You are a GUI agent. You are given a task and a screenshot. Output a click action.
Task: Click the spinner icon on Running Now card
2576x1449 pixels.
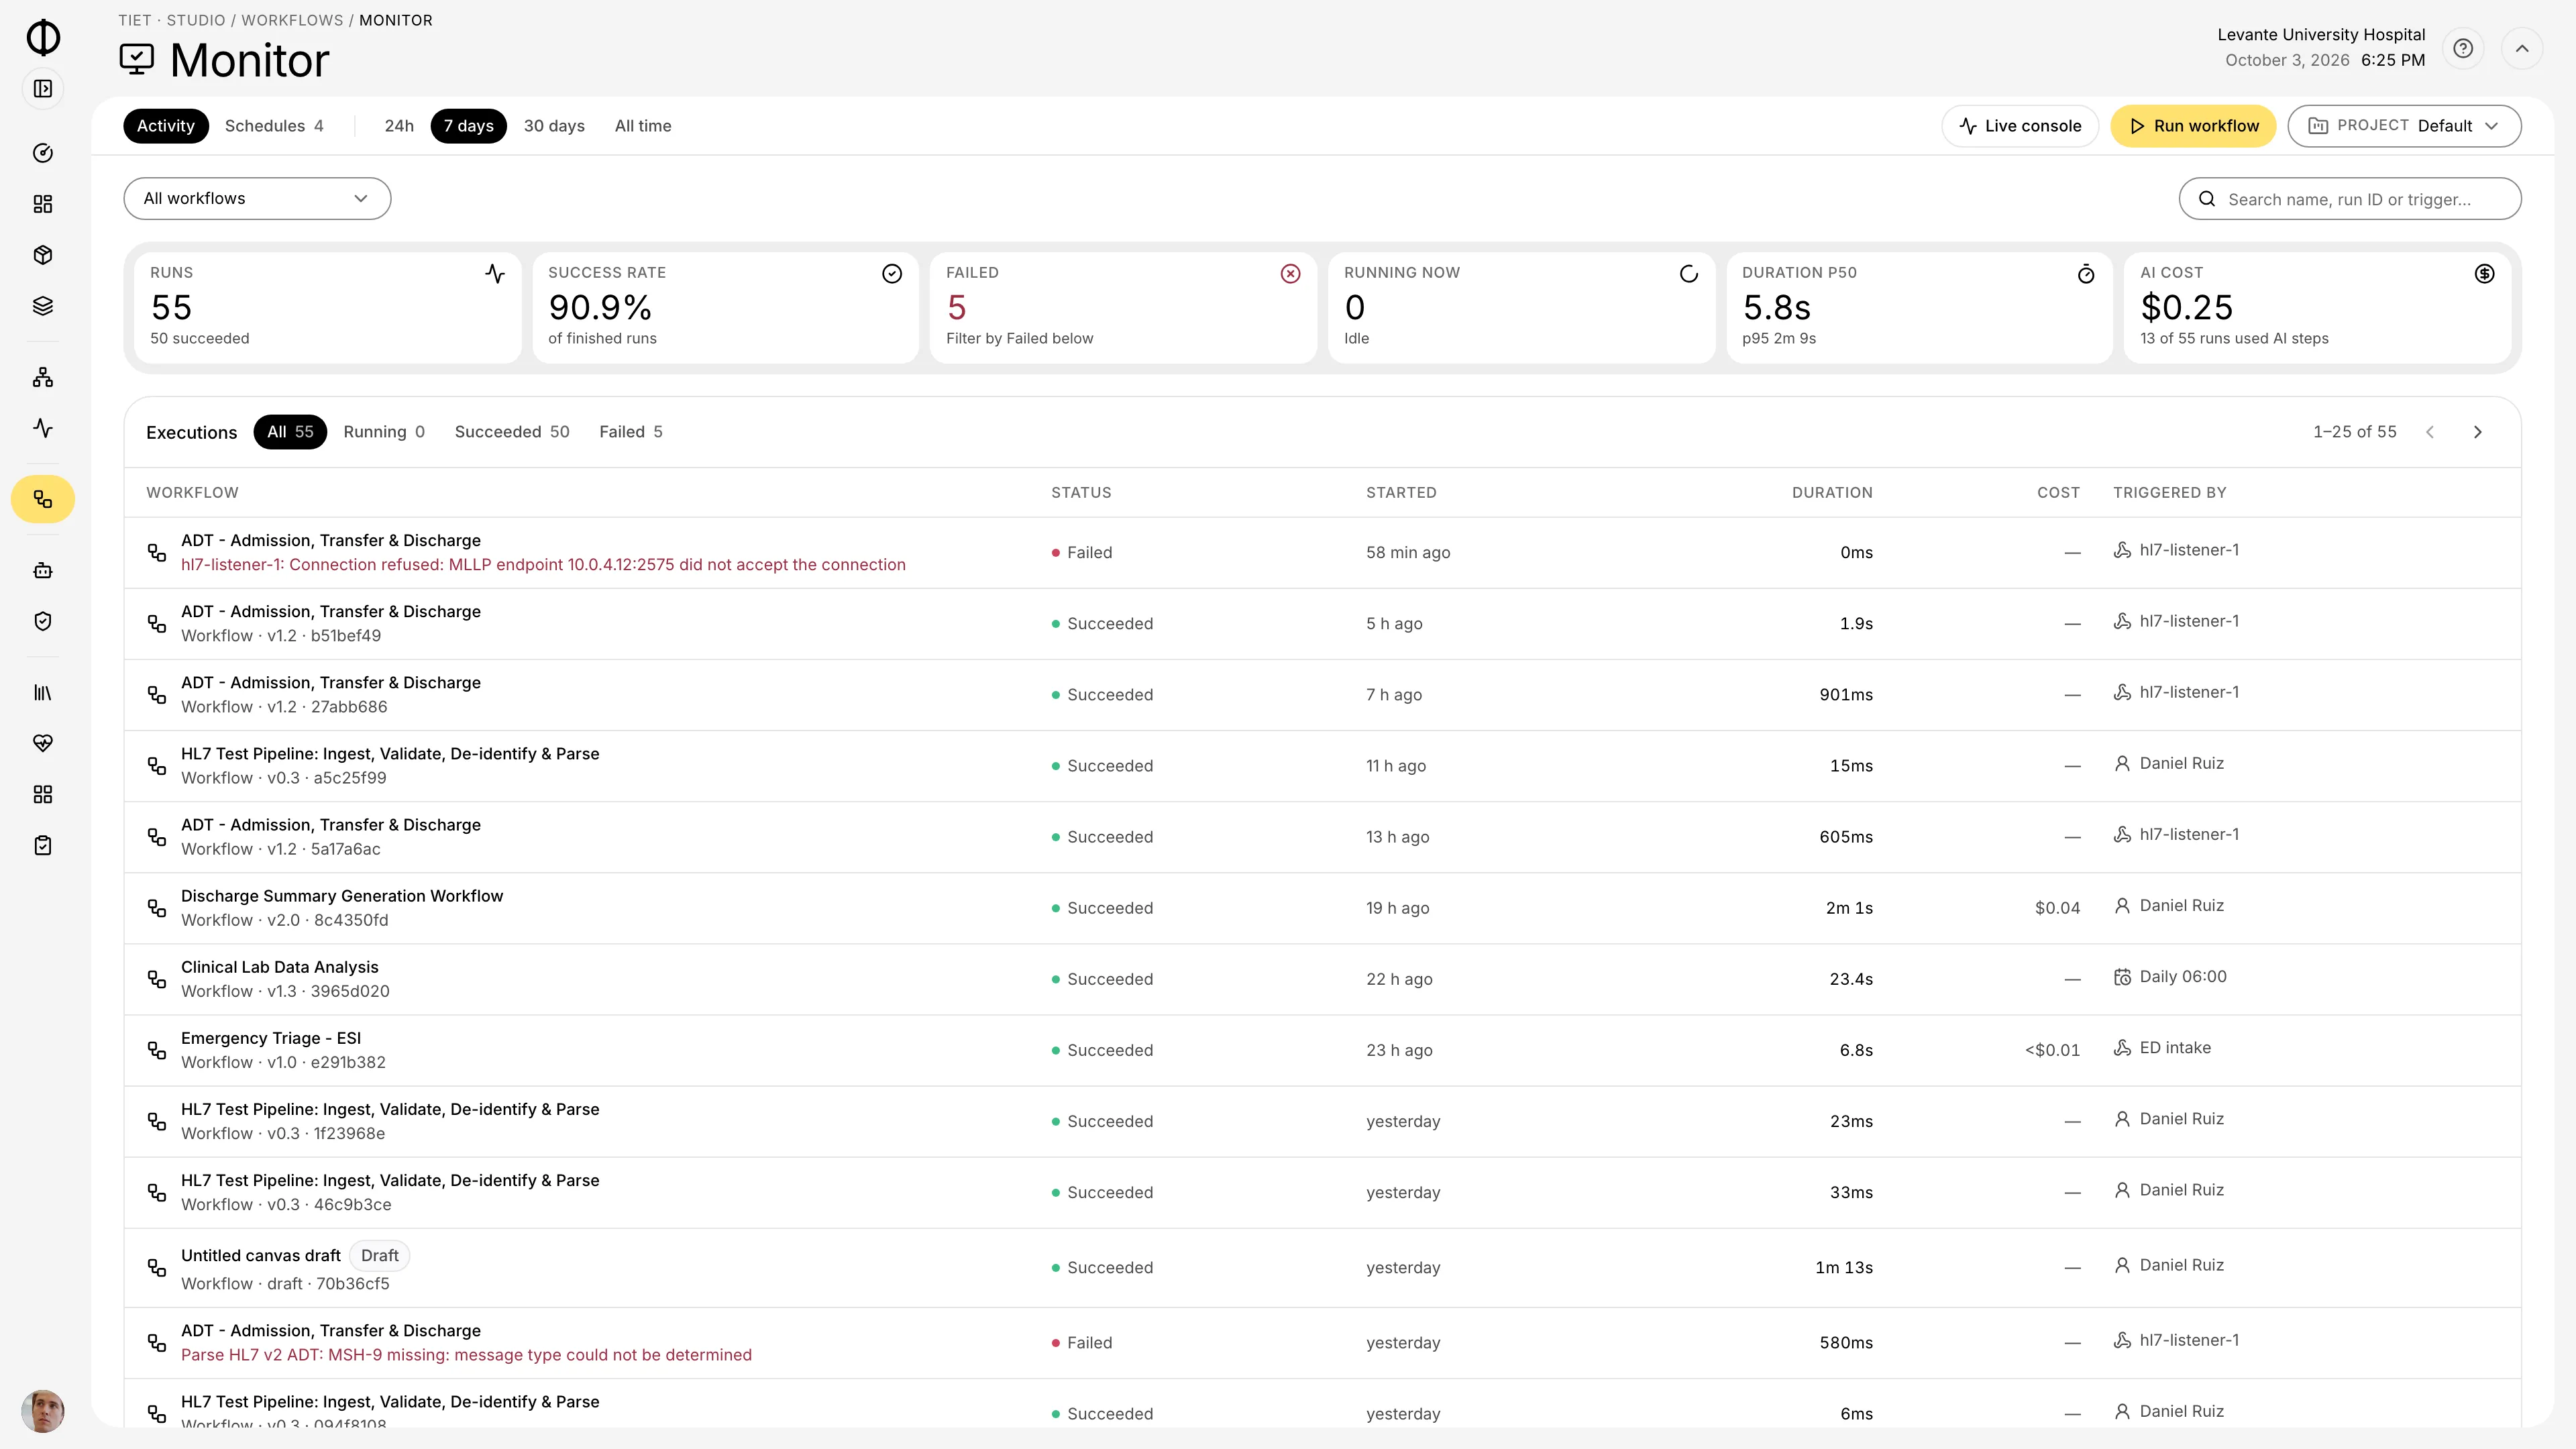pos(1689,274)
